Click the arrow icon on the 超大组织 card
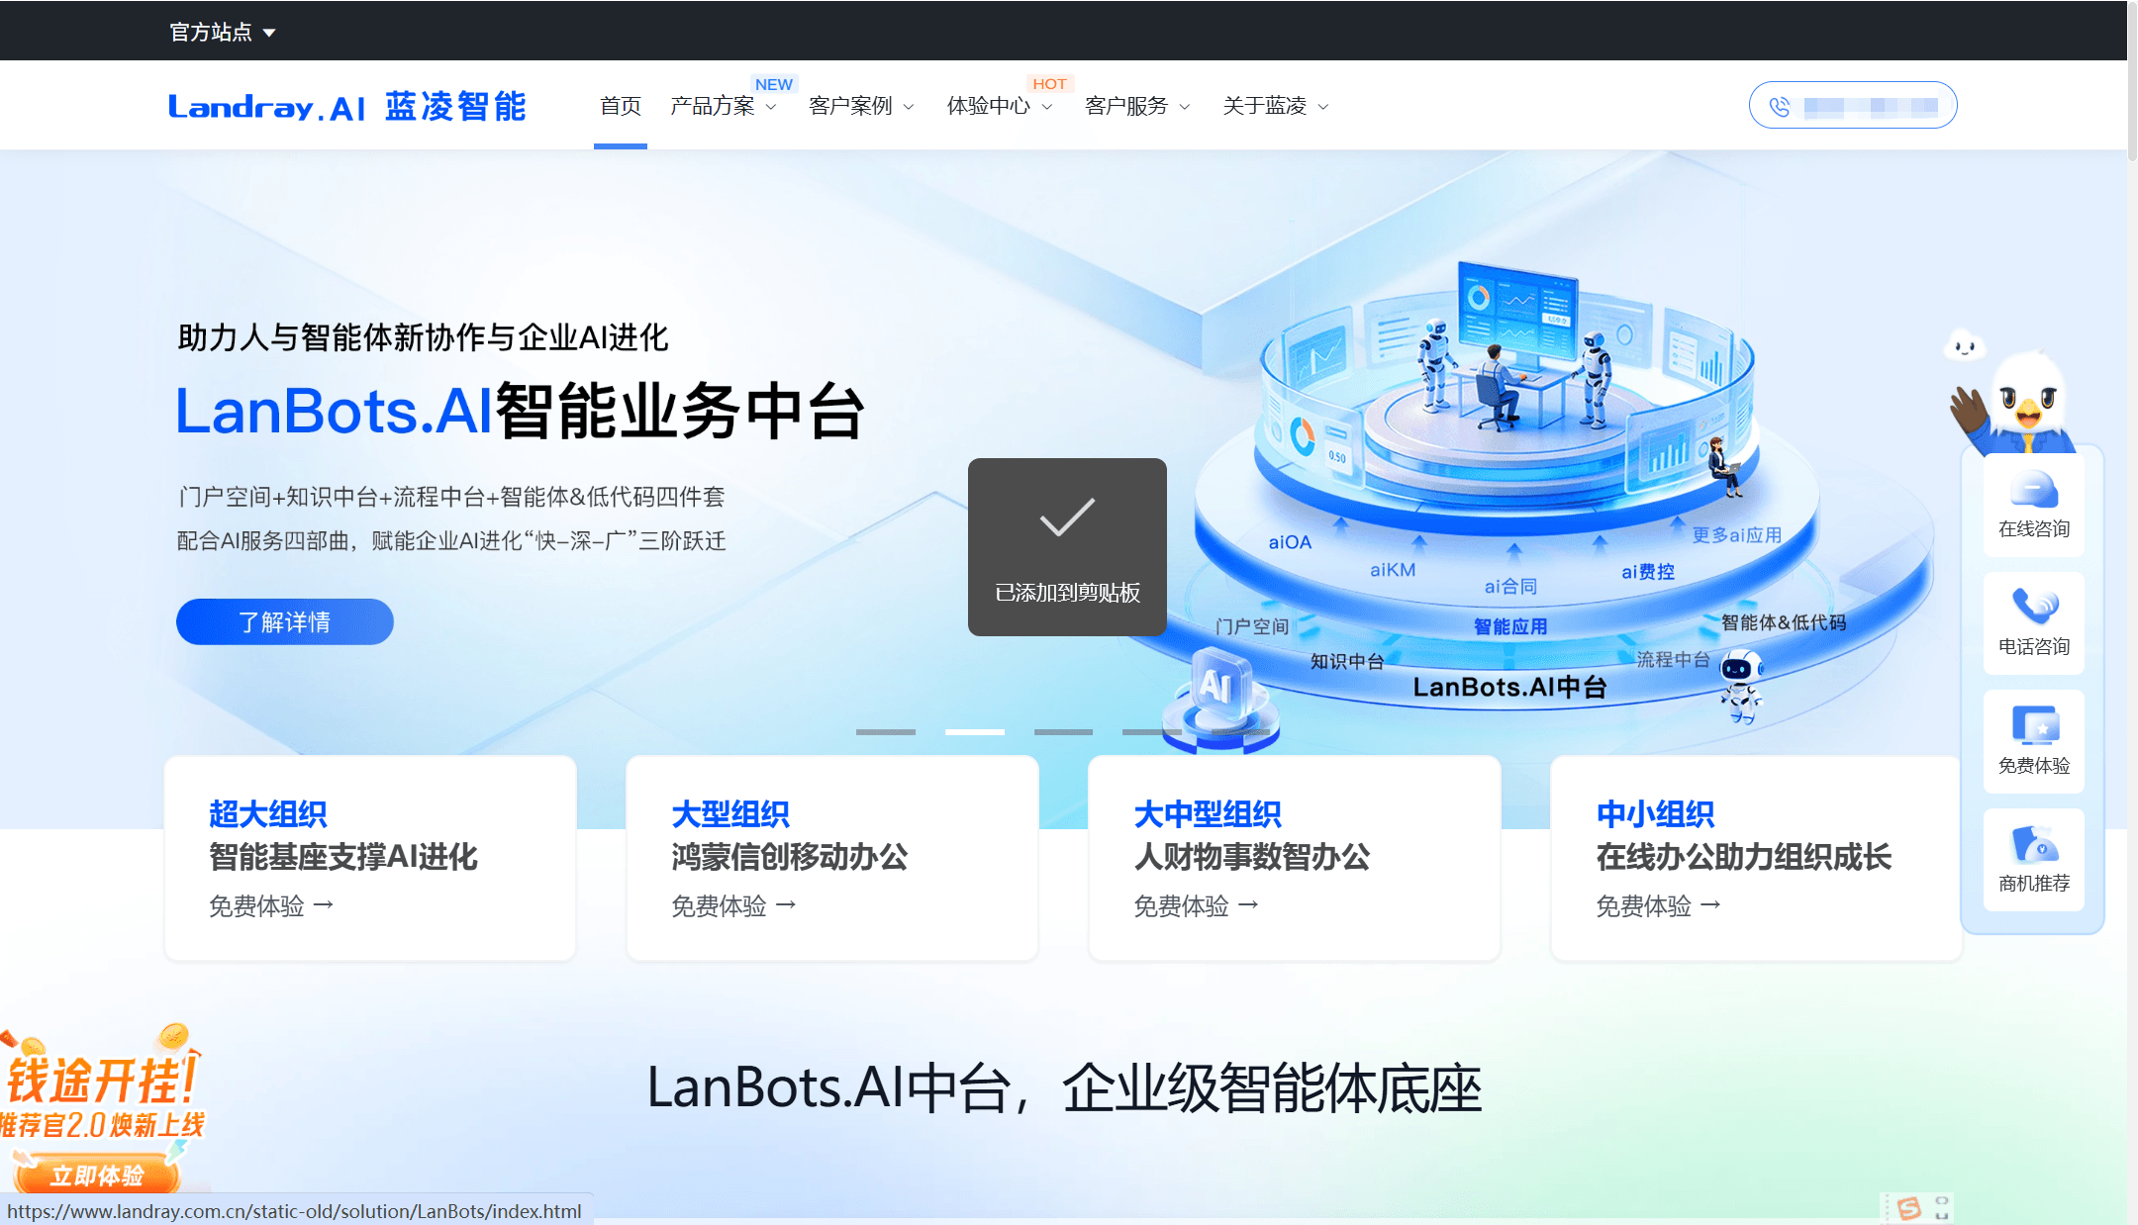 click(324, 904)
